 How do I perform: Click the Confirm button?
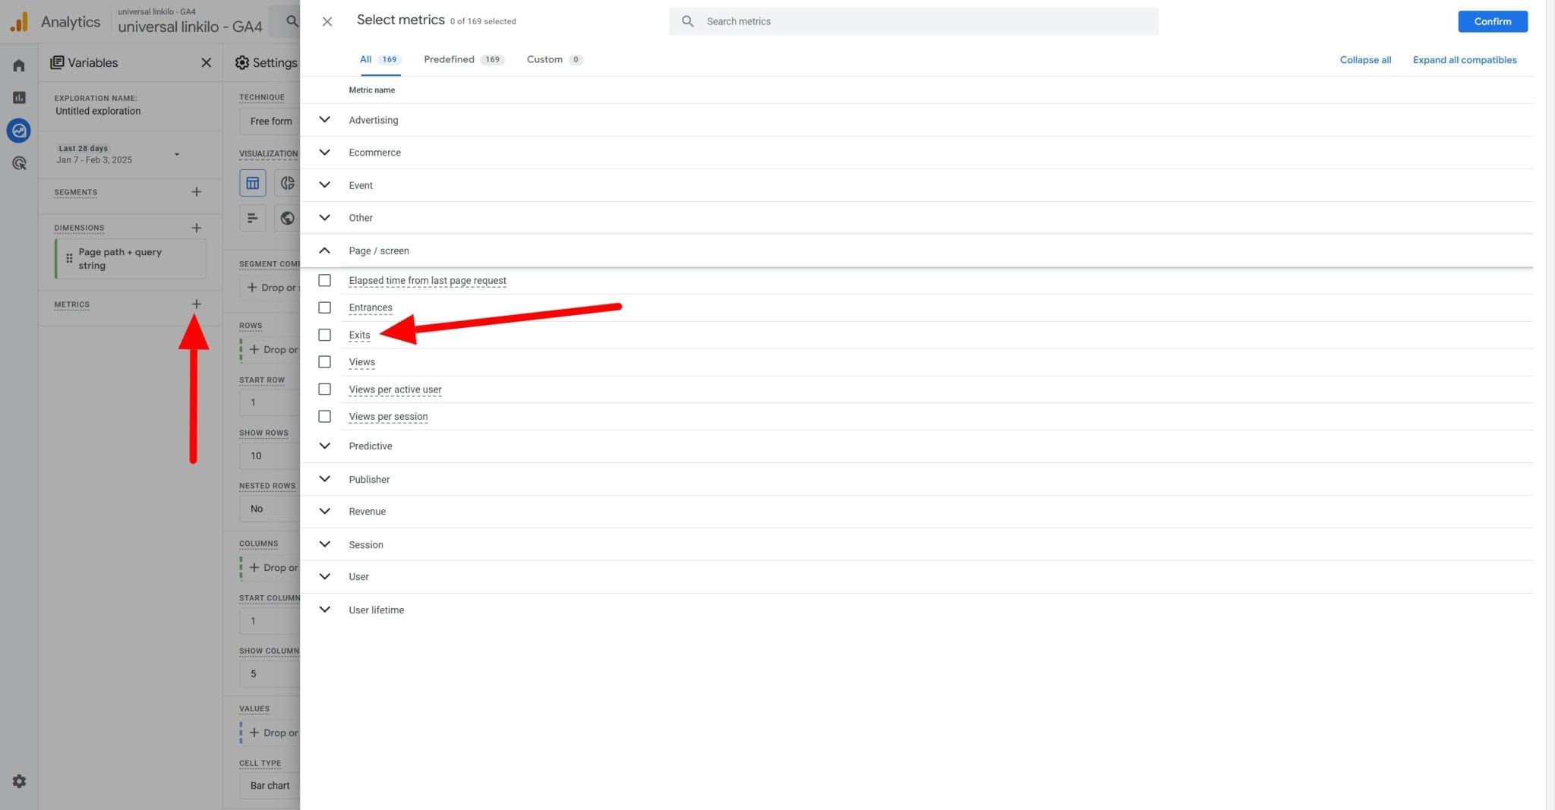click(1491, 21)
